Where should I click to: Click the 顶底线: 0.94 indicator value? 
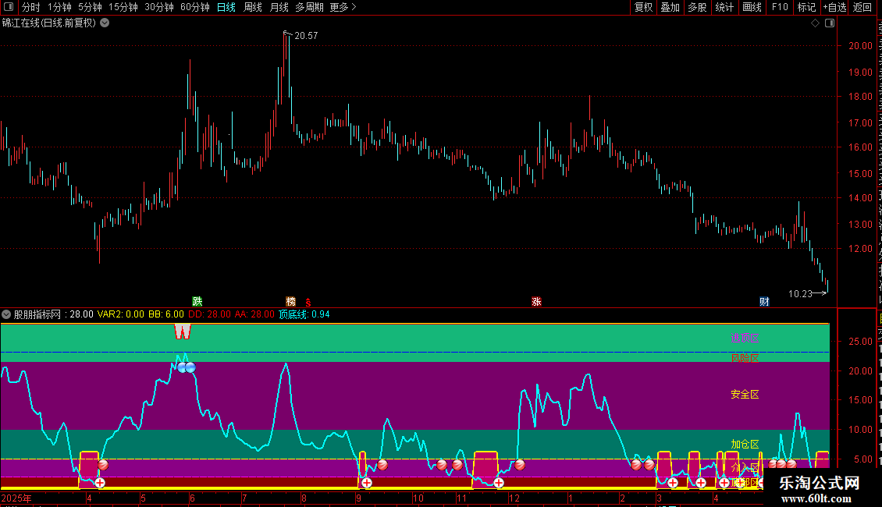click(304, 314)
